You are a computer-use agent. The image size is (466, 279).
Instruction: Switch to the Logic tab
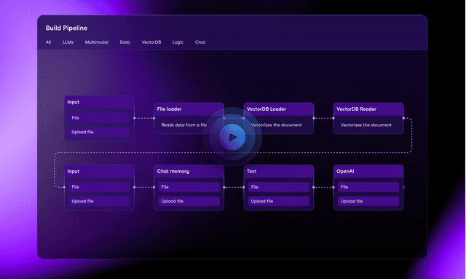(x=178, y=42)
